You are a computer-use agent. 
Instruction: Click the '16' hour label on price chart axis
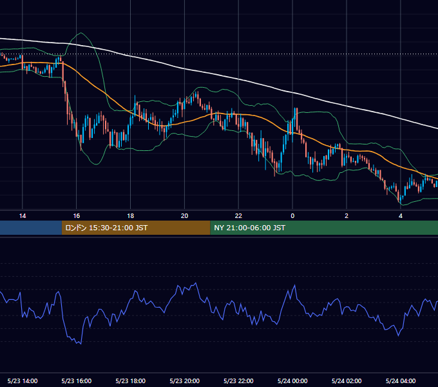click(76, 216)
